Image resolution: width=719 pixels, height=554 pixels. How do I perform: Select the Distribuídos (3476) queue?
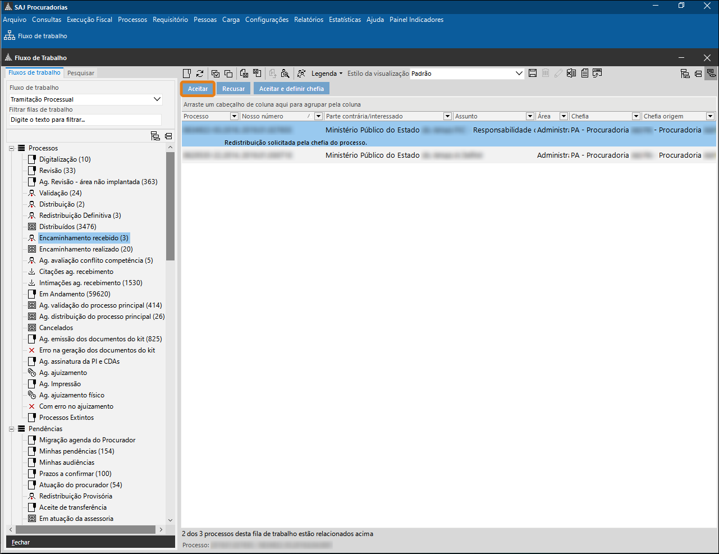pyautogui.click(x=67, y=227)
